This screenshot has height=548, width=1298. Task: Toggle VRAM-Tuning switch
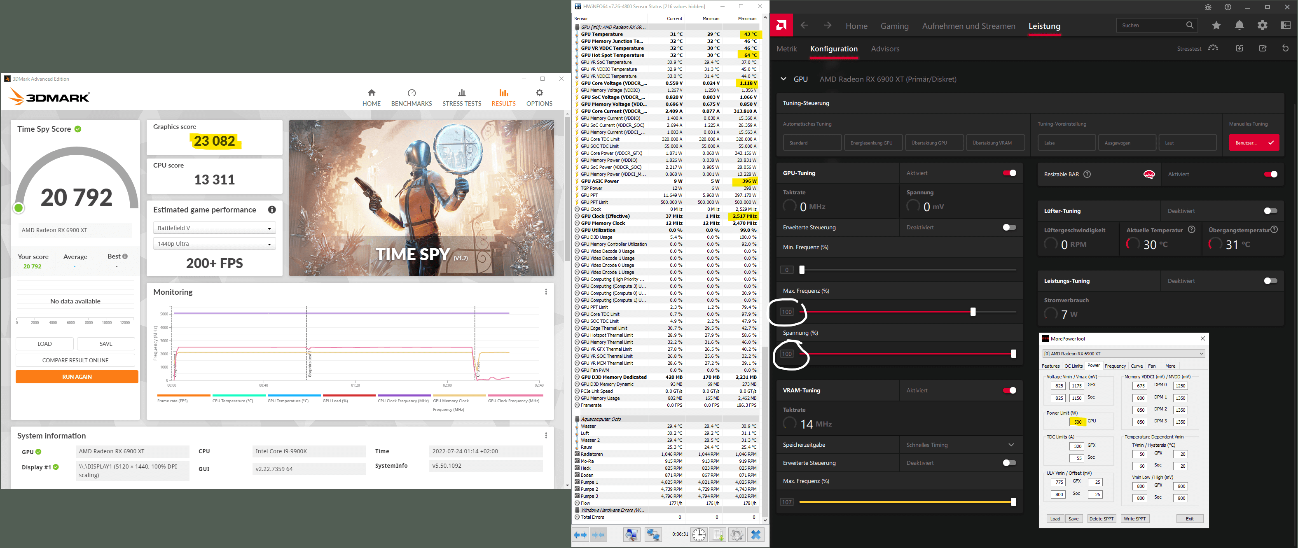pyautogui.click(x=1009, y=390)
